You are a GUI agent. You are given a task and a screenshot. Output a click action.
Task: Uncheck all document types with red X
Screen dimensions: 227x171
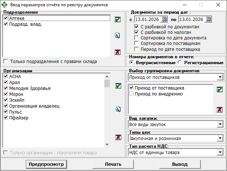pyautogui.click(x=220, y=109)
